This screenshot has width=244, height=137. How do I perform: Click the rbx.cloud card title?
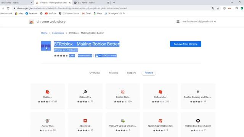[85, 126]
